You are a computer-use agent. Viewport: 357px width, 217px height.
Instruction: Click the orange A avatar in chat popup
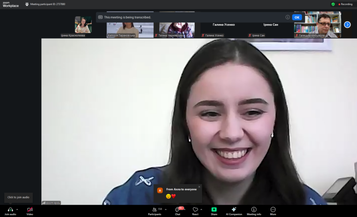coord(160,191)
